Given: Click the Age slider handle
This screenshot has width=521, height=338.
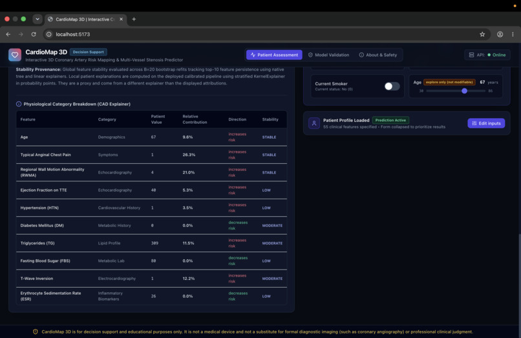Looking at the screenshot, I should tap(464, 90).
